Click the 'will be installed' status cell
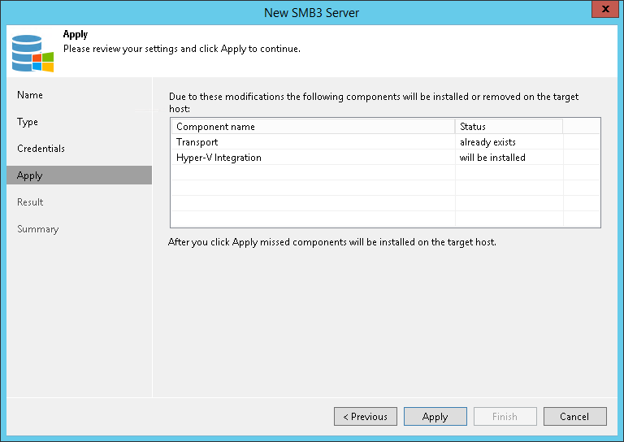 coord(492,158)
